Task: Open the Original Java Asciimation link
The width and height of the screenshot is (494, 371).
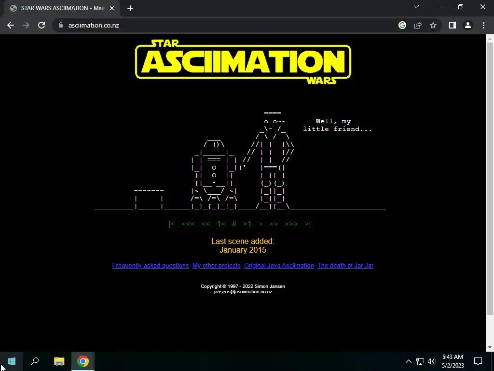Action: (279, 266)
